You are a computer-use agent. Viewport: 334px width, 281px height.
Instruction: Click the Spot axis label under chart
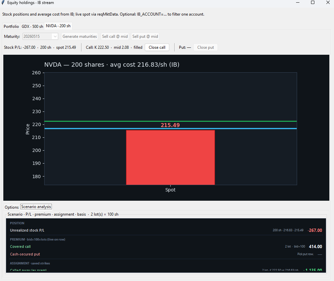point(170,190)
